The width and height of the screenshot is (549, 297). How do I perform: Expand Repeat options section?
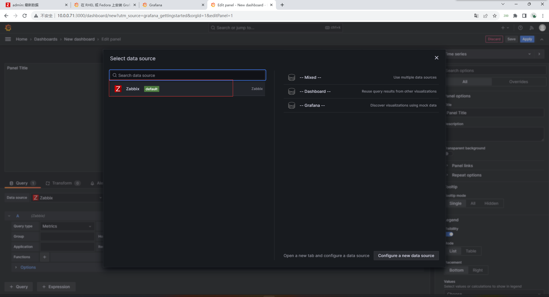[x=466, y=175]
